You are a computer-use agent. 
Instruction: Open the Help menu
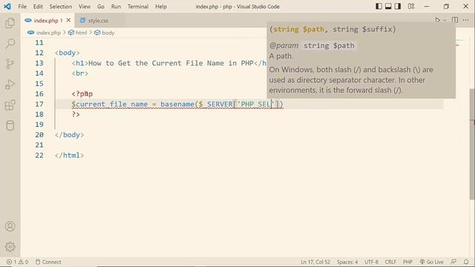coord(161,7)
